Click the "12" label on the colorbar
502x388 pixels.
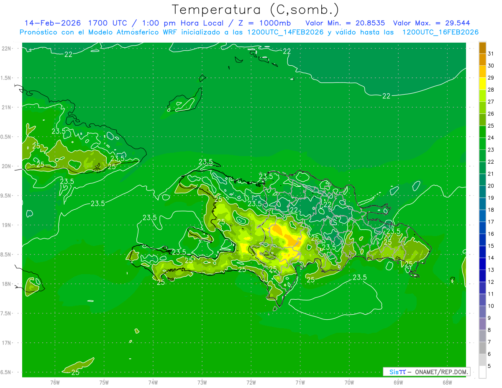click(491, 282)
